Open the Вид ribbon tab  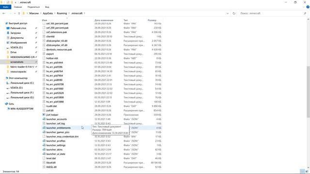47,7
